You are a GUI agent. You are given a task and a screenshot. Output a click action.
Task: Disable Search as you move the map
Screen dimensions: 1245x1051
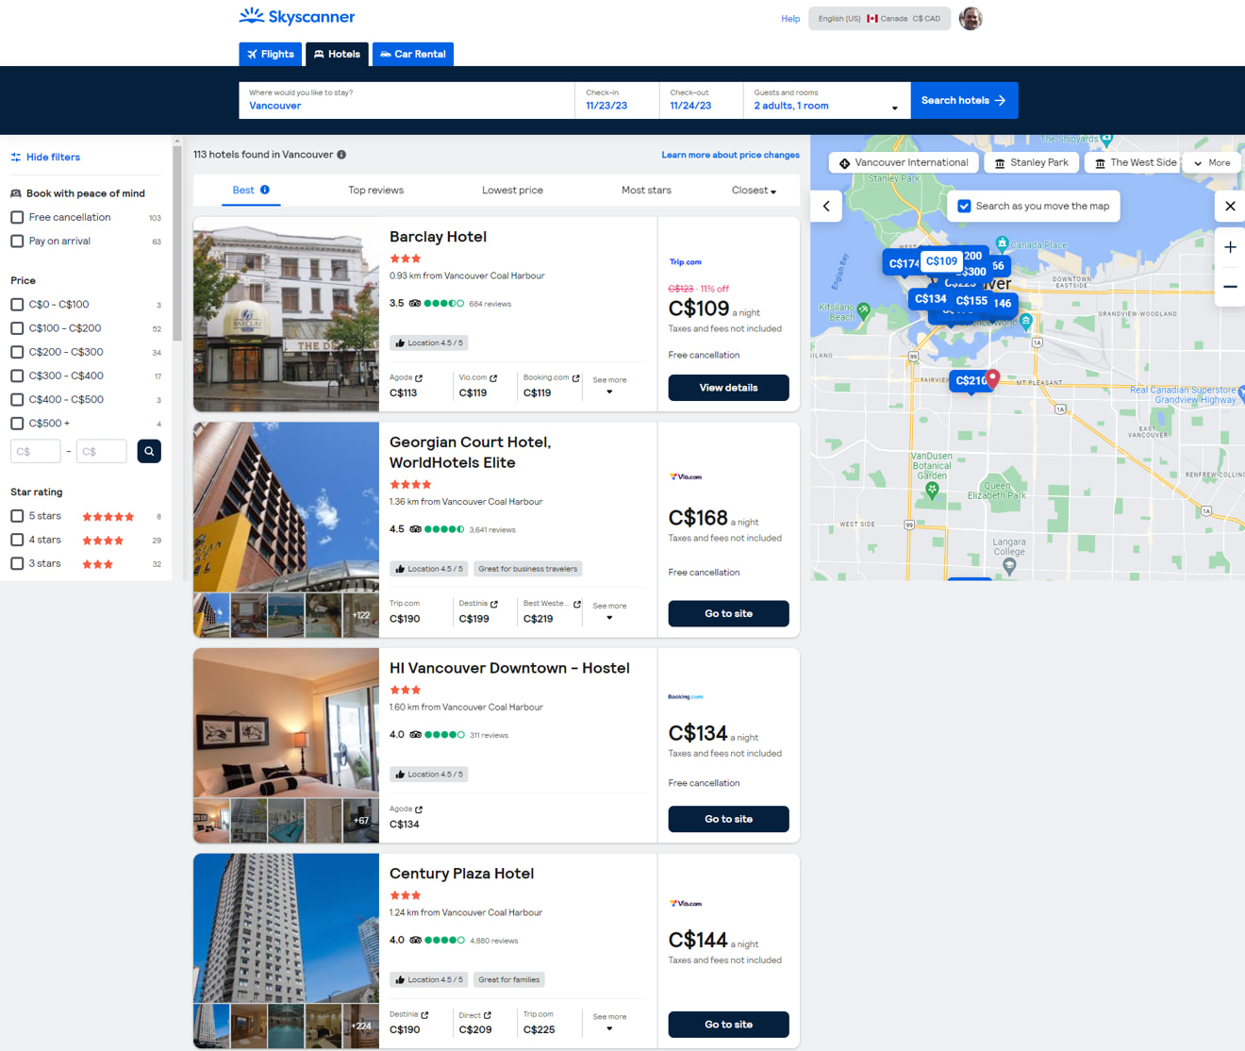(x=964, y=206)
